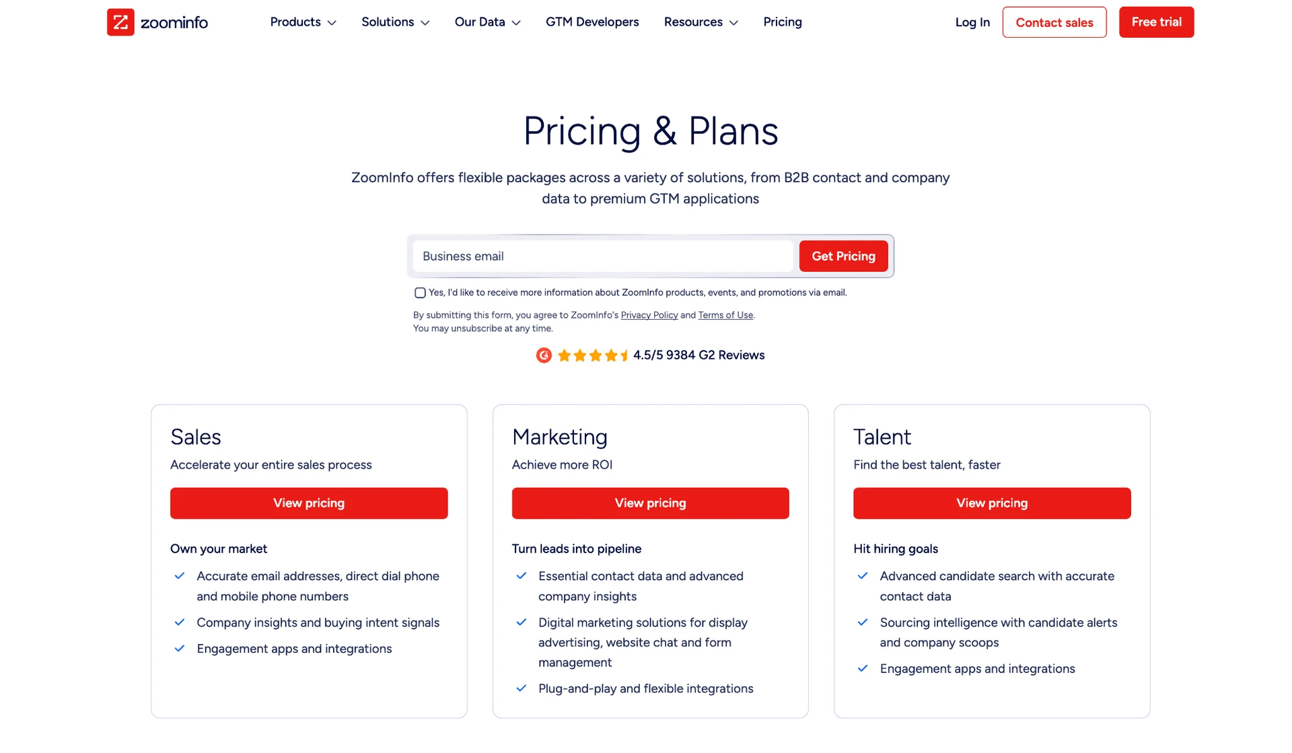Viewport: 1292px width, 753px height.
Task: Expand the Products dropdown menu
Action: tap(303, 22)
